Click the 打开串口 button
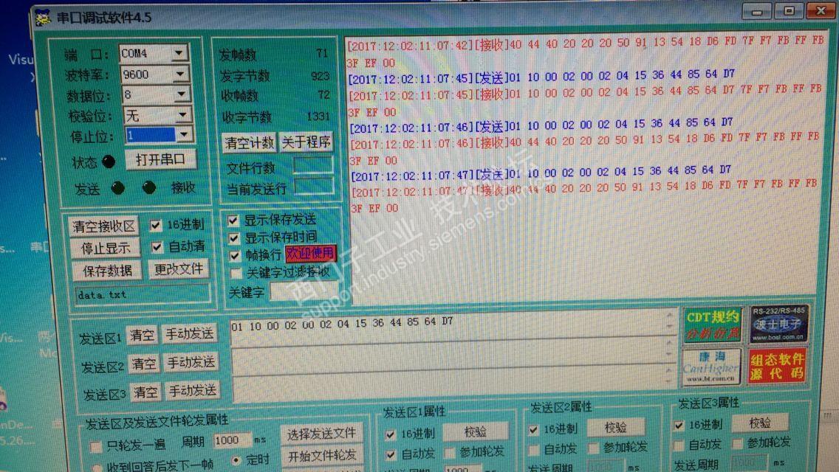Viewport: 839px width, 472px height. click(160, 159)
